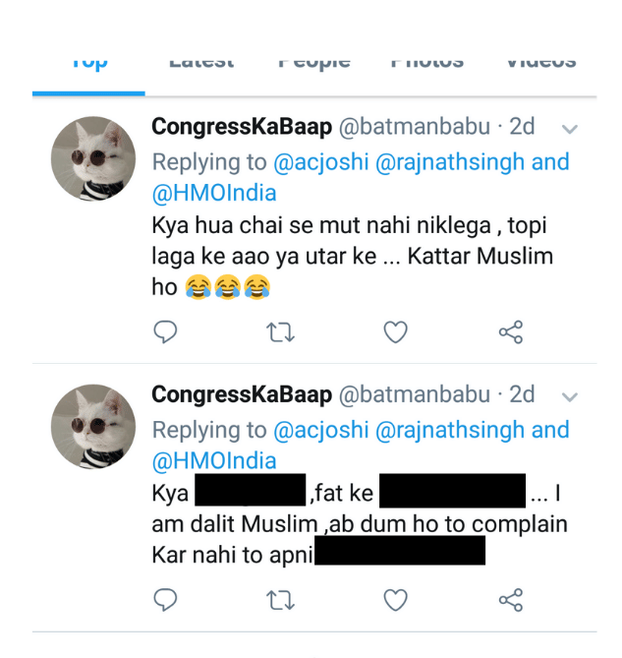Open the first tweet's chevron options menu

[x=569, y=129]
